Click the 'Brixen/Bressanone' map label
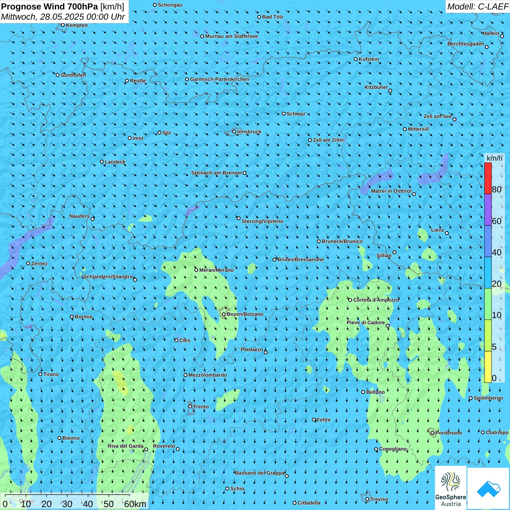This screenshot has height=510, width=510. [x=301, y=259]
